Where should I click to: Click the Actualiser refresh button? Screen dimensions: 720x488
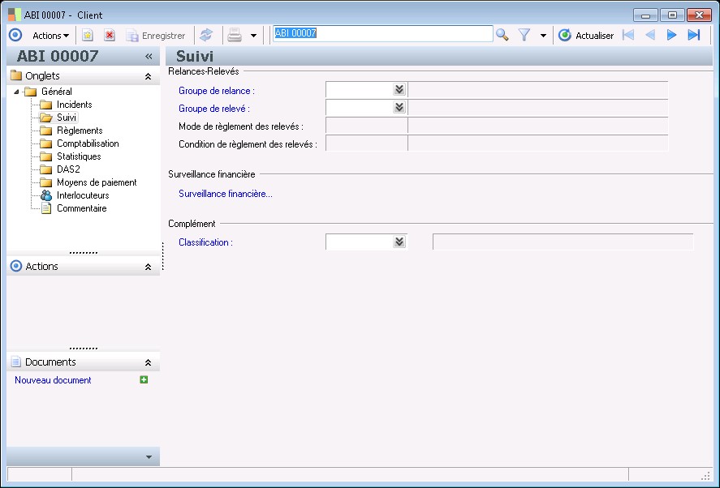coord(586,35)
